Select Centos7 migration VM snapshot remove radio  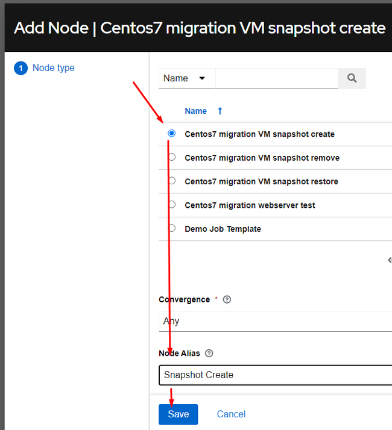click(172, 157)
